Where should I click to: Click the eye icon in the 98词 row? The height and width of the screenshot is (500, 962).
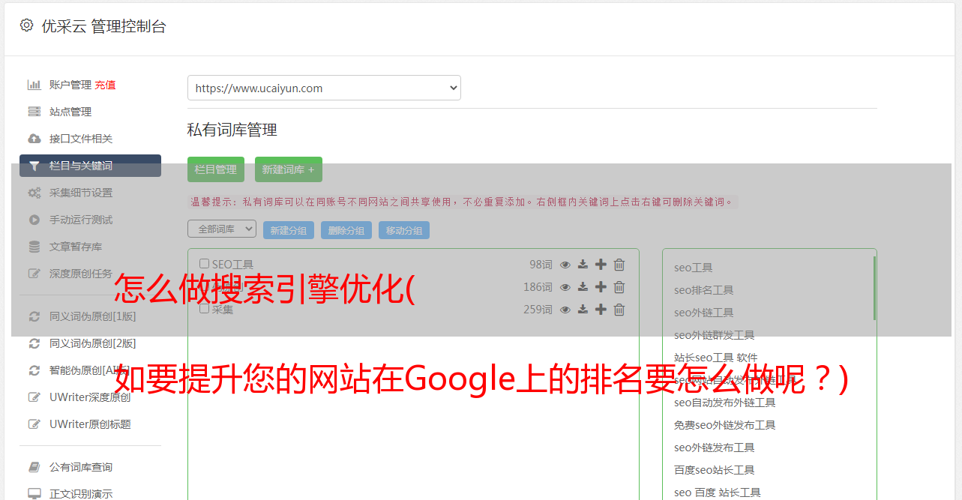(x=565, y=265)
